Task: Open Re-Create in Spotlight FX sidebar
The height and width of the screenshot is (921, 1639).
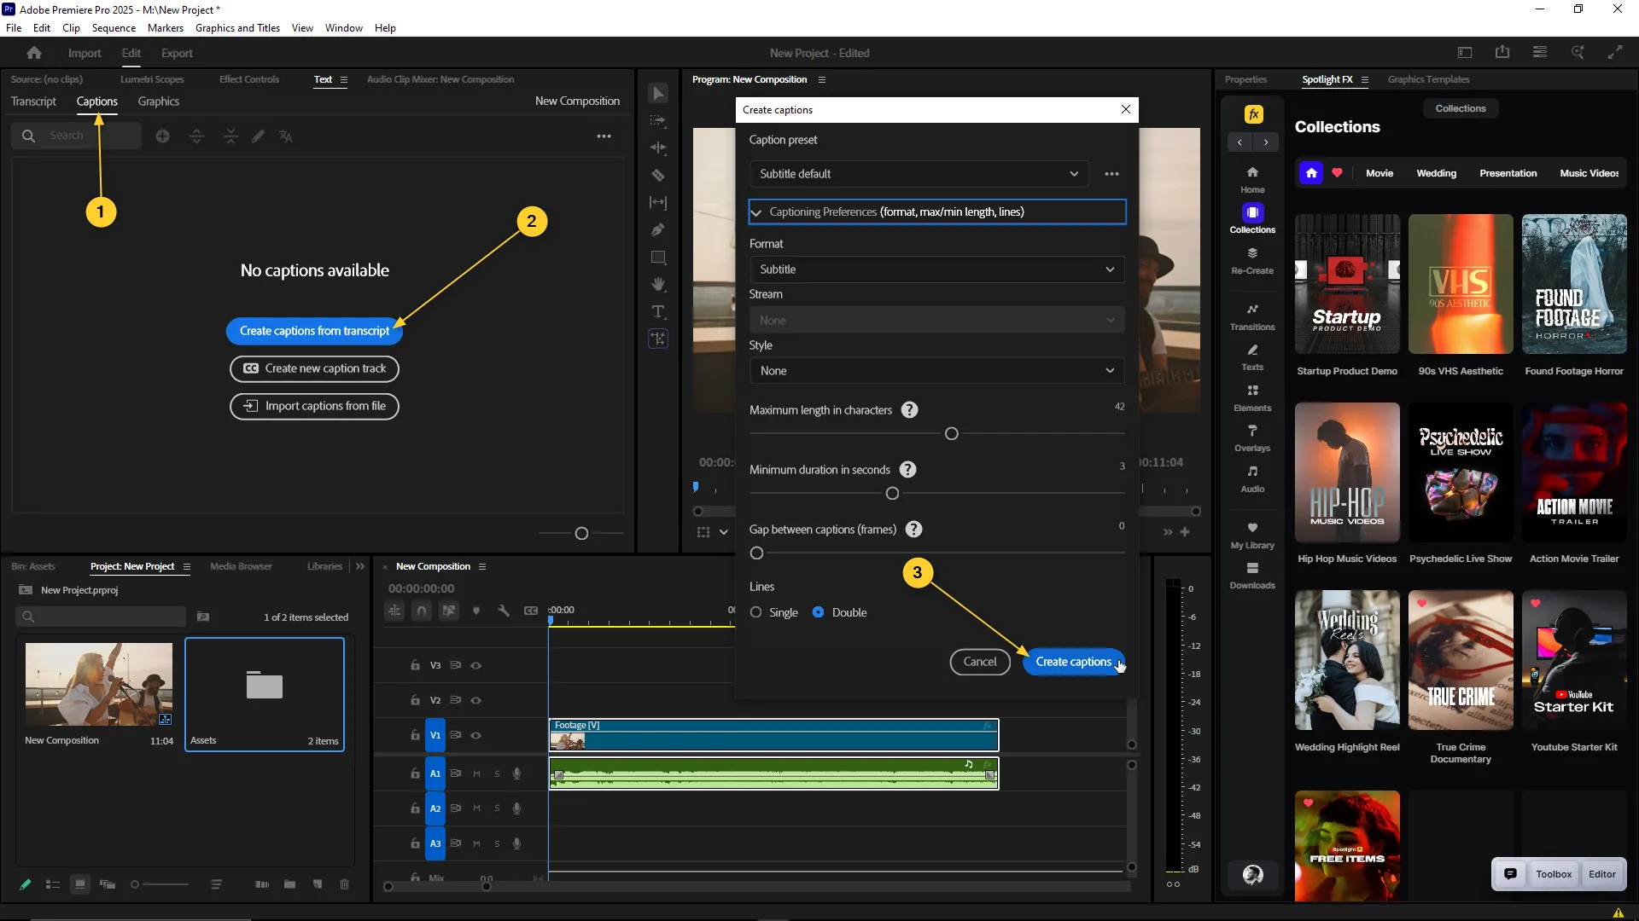Action: tap(1252, 259)
